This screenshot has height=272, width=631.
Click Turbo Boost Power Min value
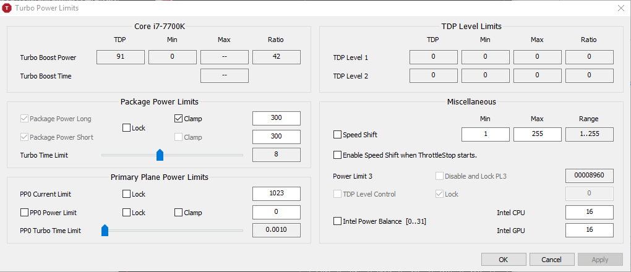tap(173, 57)
